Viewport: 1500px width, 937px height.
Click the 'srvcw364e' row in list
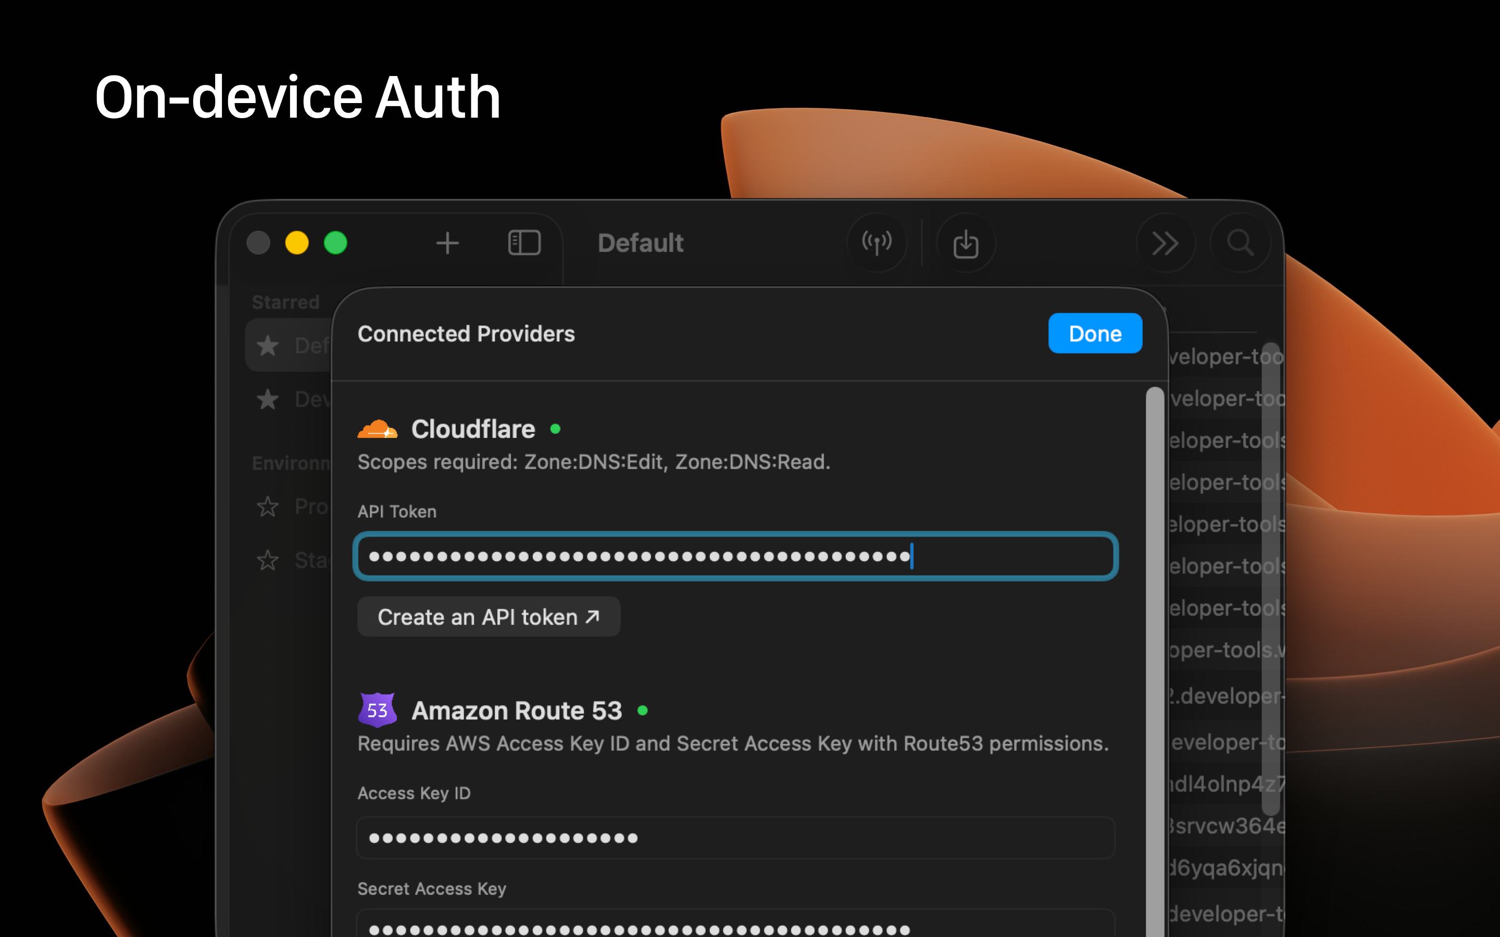tap(1226, 826)
